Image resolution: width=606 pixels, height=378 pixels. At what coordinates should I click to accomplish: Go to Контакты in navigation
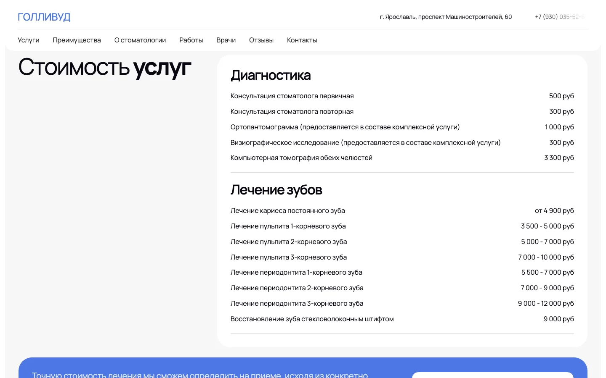pyautogui.click(x=302, y=40)
